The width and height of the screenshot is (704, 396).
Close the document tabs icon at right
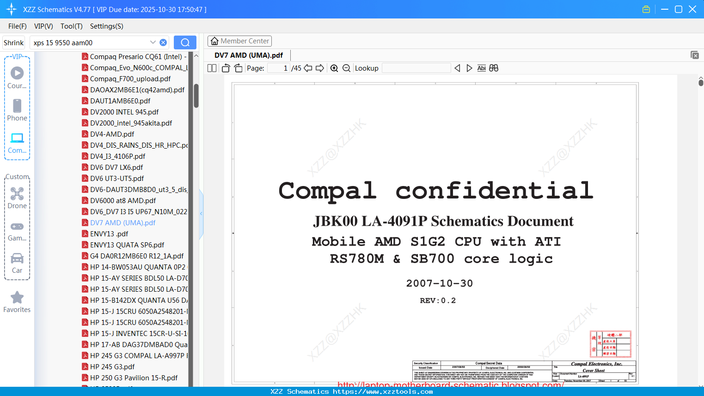pyautogui.click(x=695, y=55)
